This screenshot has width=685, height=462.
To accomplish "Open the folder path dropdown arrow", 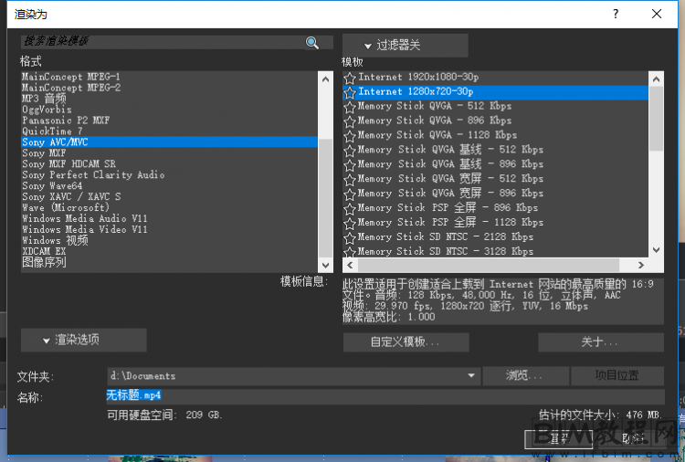I will (471, 375).
